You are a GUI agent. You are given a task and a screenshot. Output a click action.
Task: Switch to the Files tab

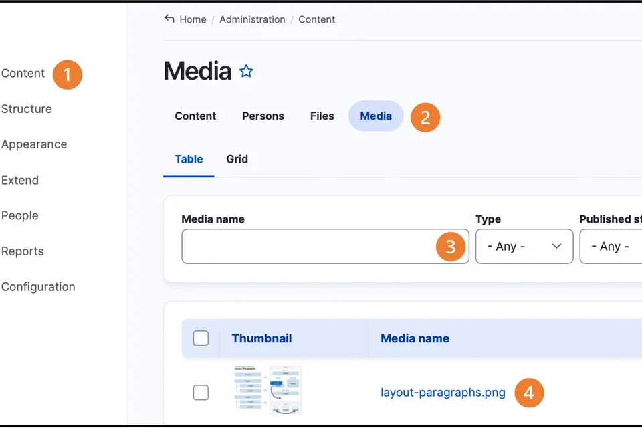(x=322, y=116)
